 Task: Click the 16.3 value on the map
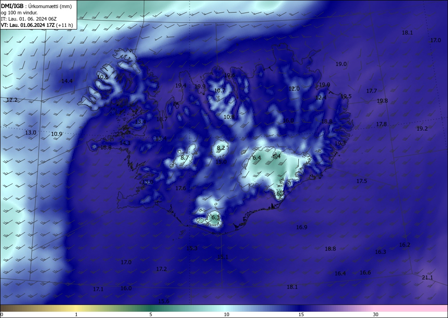(x=380, y=252)
